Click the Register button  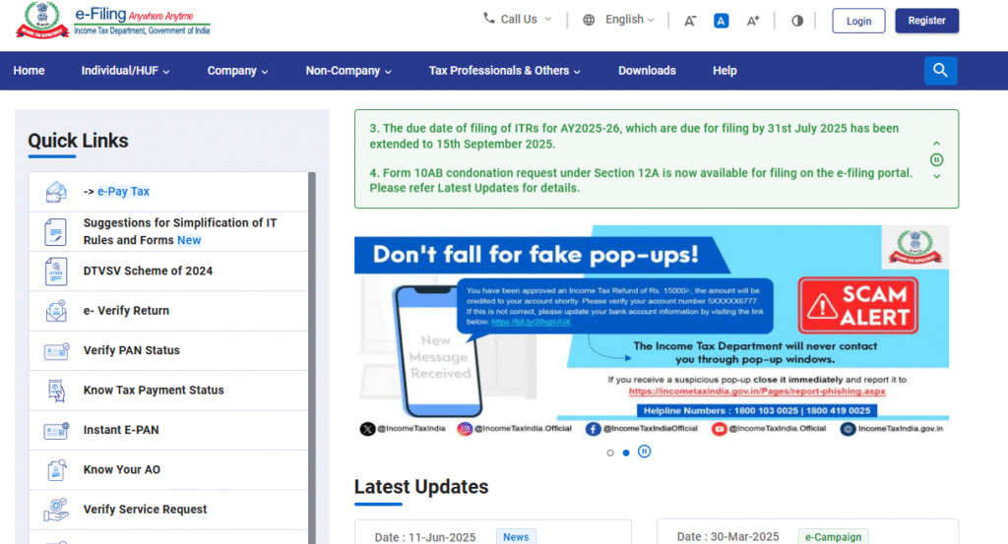[927, 21]
